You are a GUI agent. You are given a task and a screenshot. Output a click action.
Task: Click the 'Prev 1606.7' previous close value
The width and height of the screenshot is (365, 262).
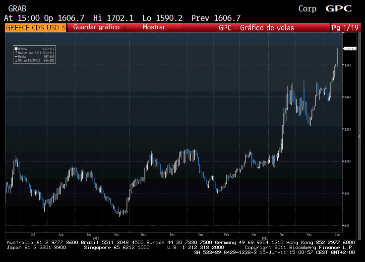(x=216, y=18)
